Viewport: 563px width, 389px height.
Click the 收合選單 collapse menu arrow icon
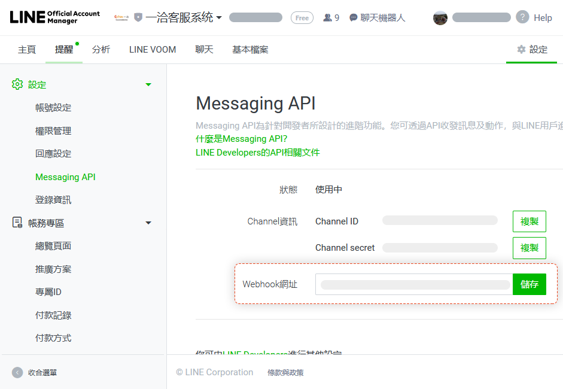coord(17,372)
